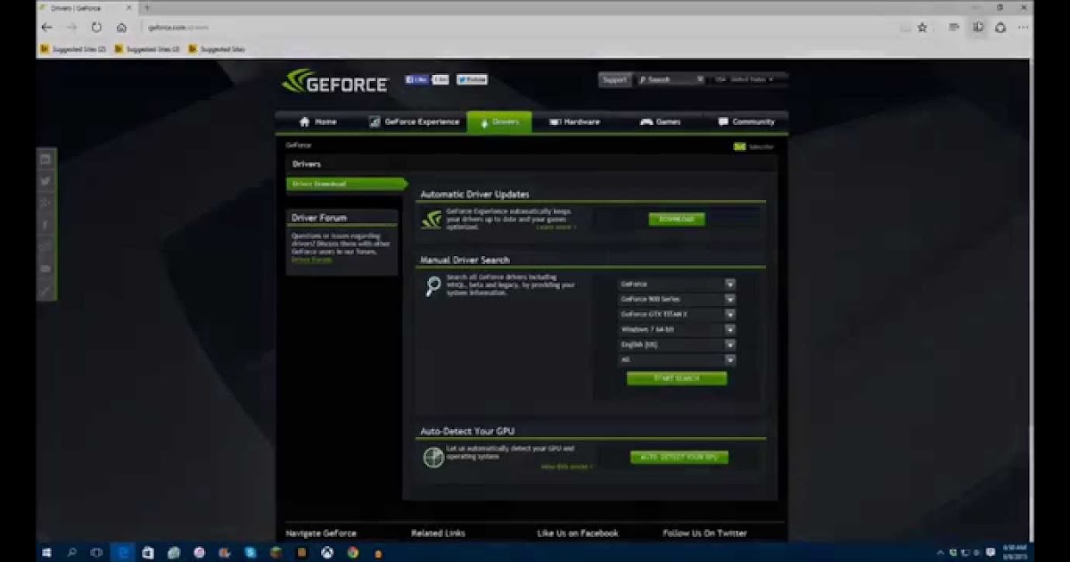Click the browser Home icon
The height and width of the screenshot is (562, 1070).
pyautogui.click(x=121, y=28)
